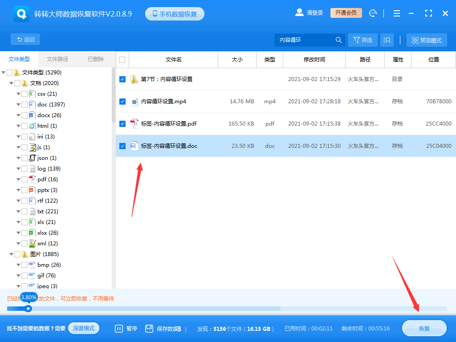Viewport: 456px width, 342px height.
Task: Switch to 预览模式 preview mode
Action: 426,40
